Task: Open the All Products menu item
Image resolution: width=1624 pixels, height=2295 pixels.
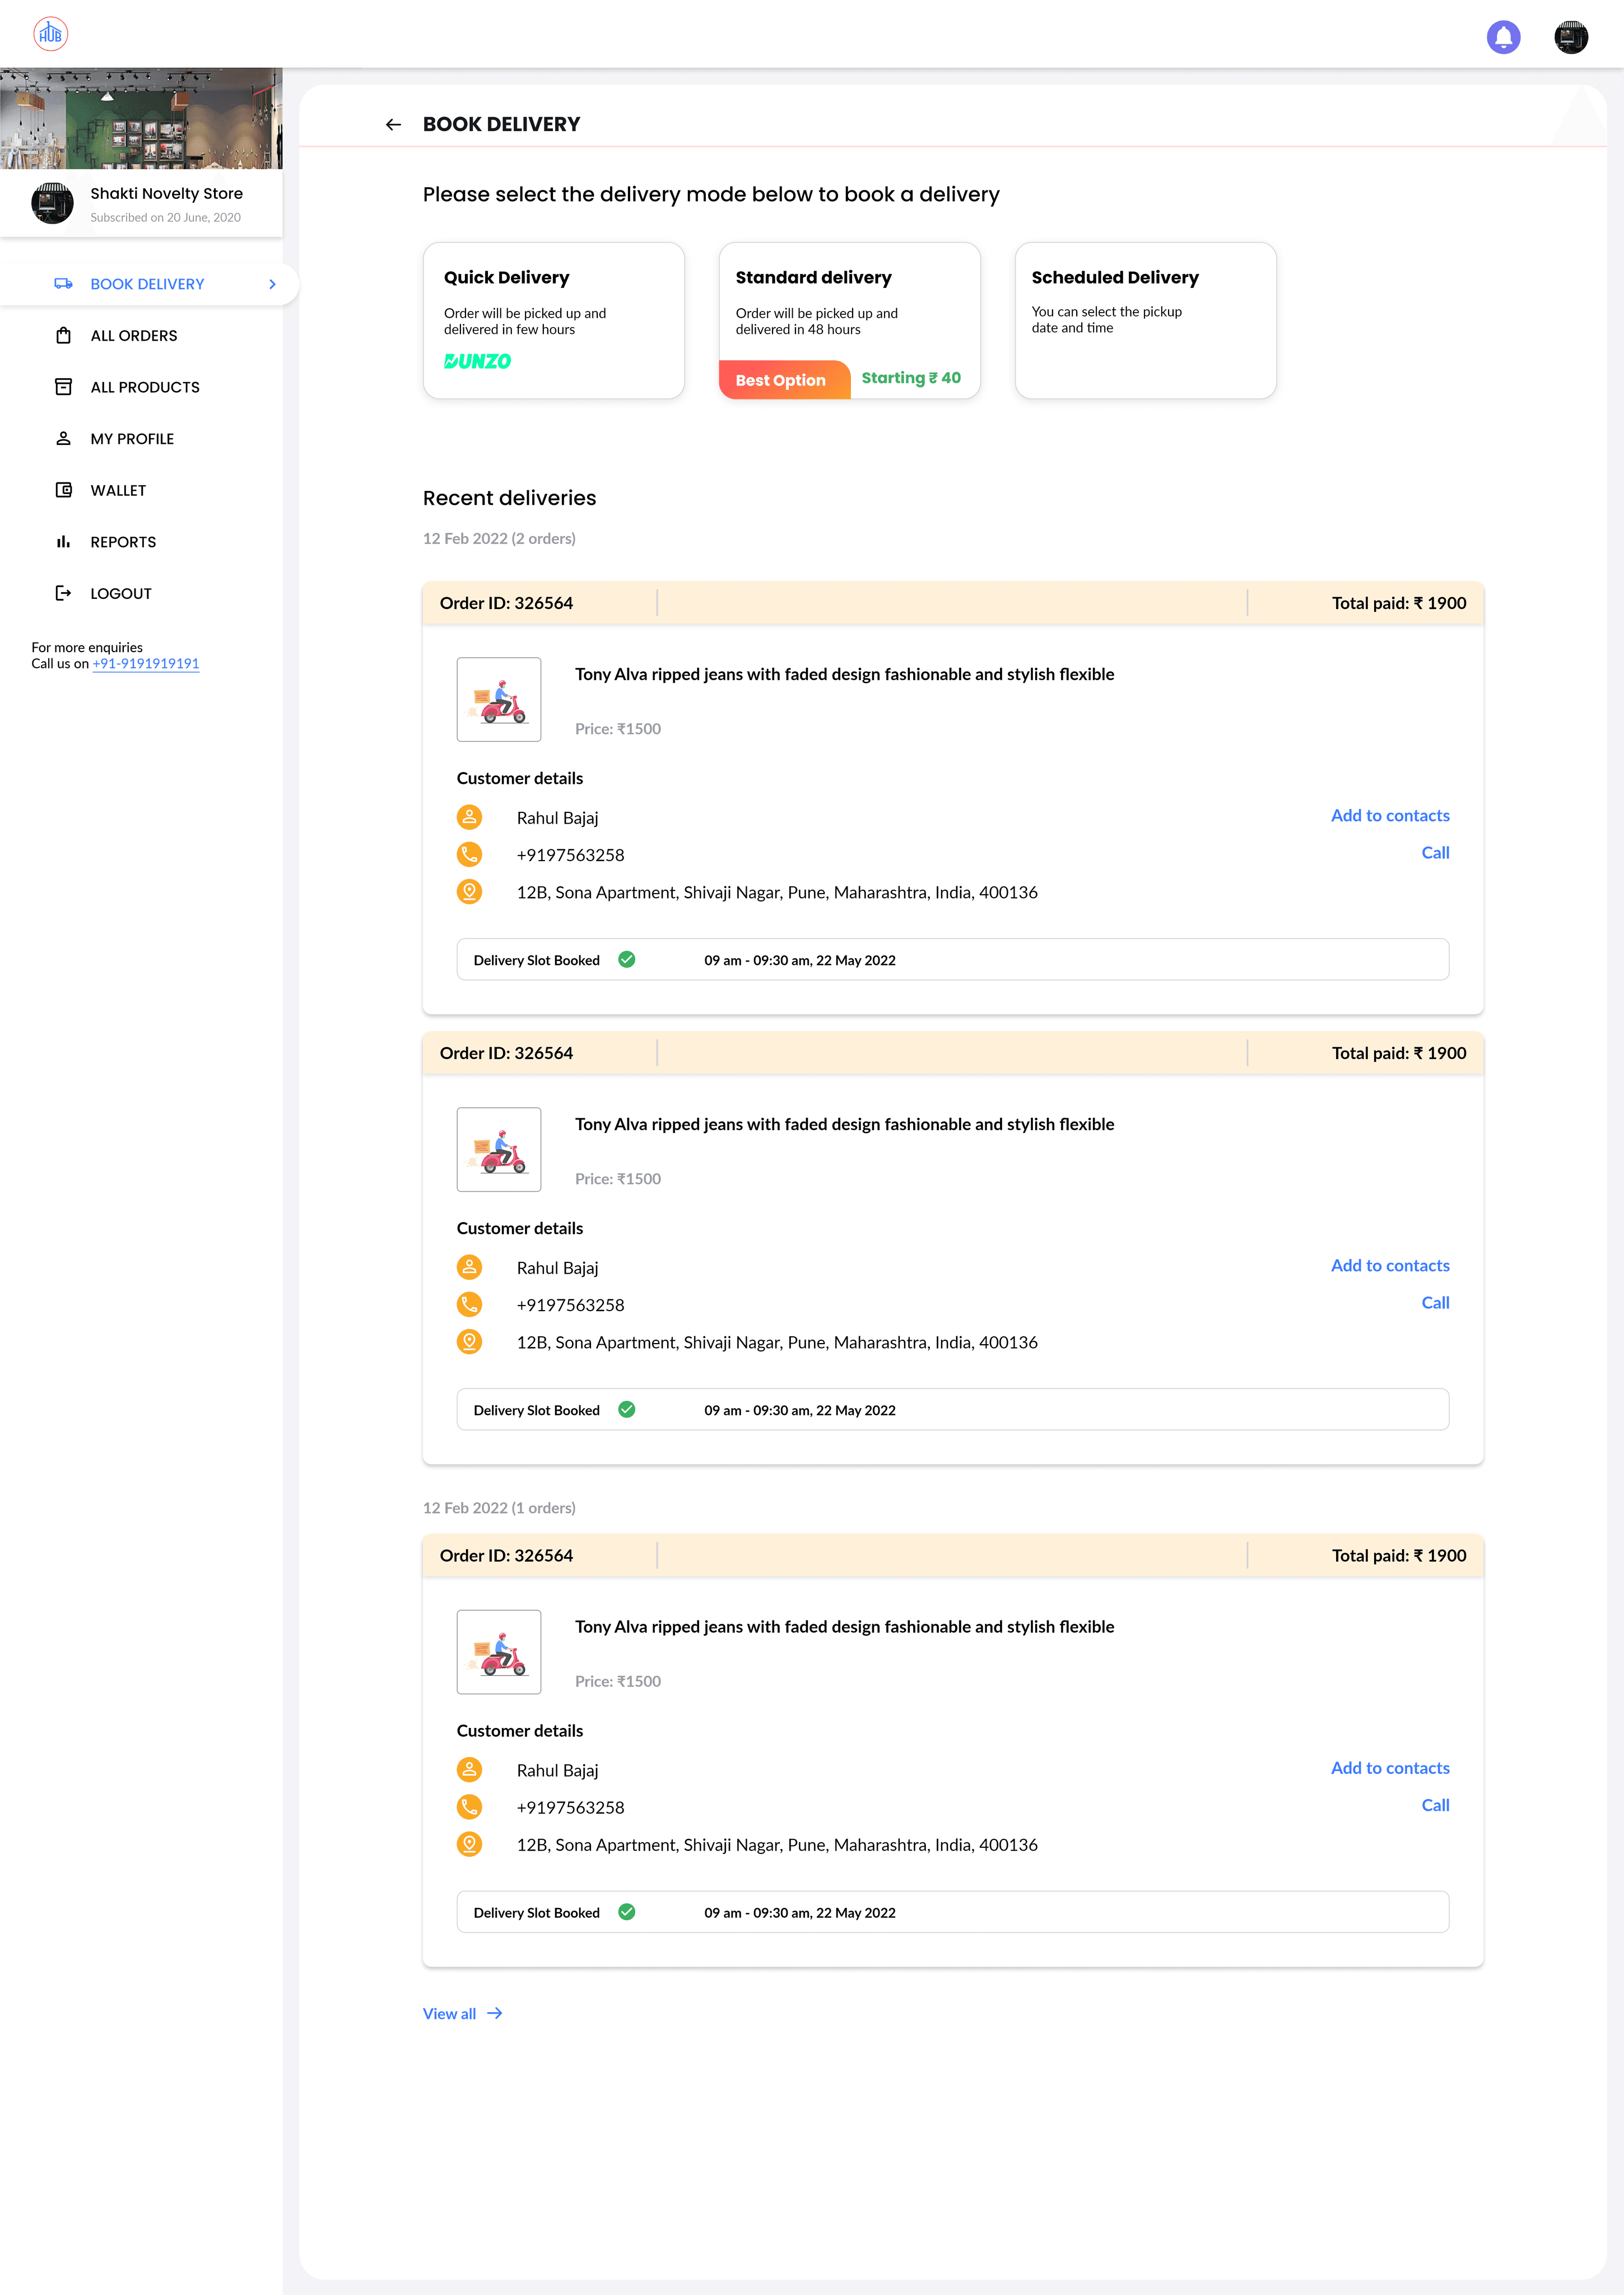Action: pyautogui.click(x=145, y=387)
